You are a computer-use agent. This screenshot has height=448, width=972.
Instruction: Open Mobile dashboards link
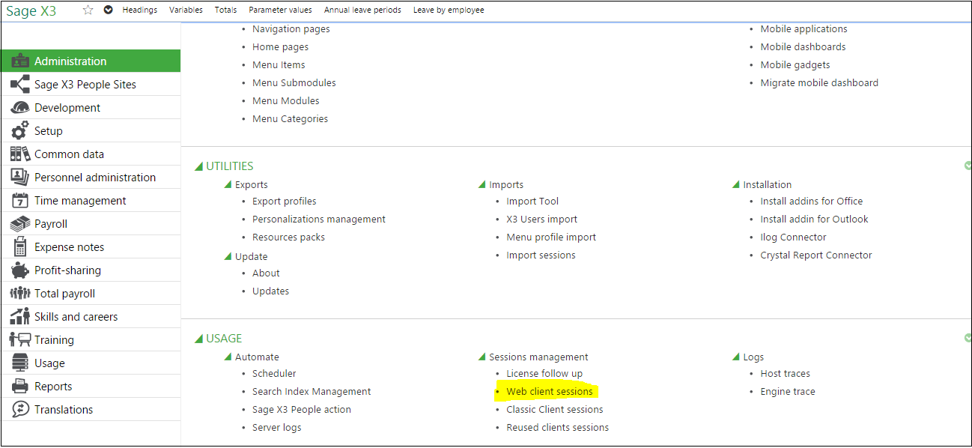pos(804,46)
